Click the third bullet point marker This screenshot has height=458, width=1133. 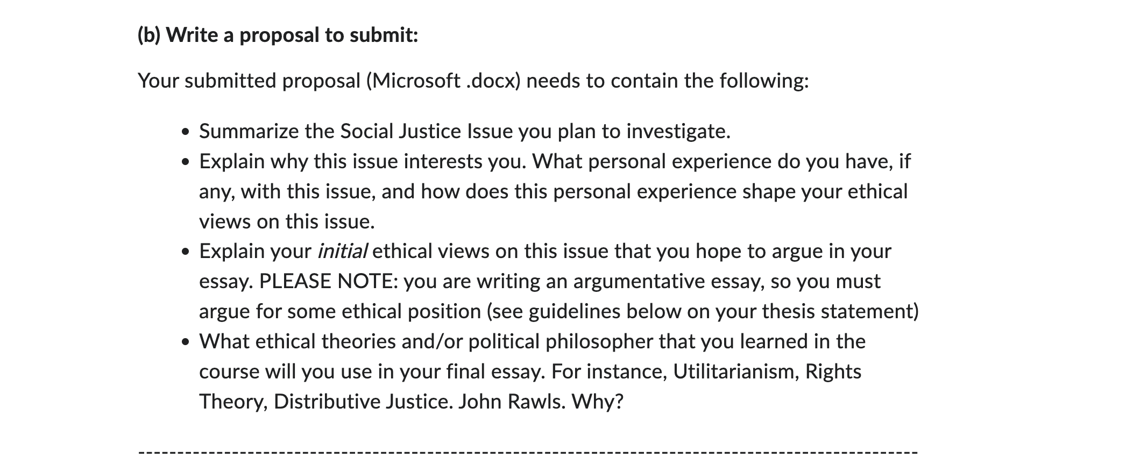click(x=186, y=252)
